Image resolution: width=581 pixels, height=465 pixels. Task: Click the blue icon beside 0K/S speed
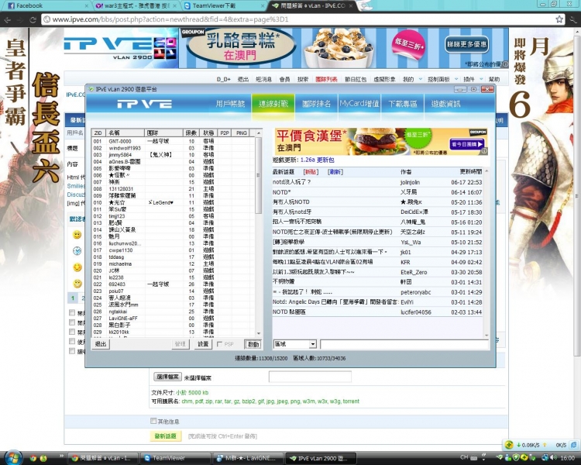click(573, 444)
